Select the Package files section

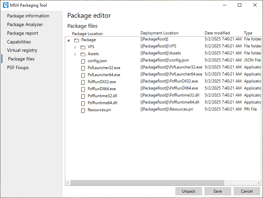(x=21, y=59)
